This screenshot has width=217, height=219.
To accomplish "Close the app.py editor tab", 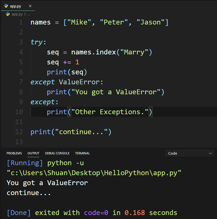I will click(30, 6).
